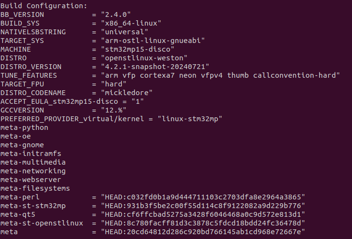The height and width of the screenshot is (239, 352).
Task: Click the meta-perl HEAD commit hash
Action: point(202,197)
